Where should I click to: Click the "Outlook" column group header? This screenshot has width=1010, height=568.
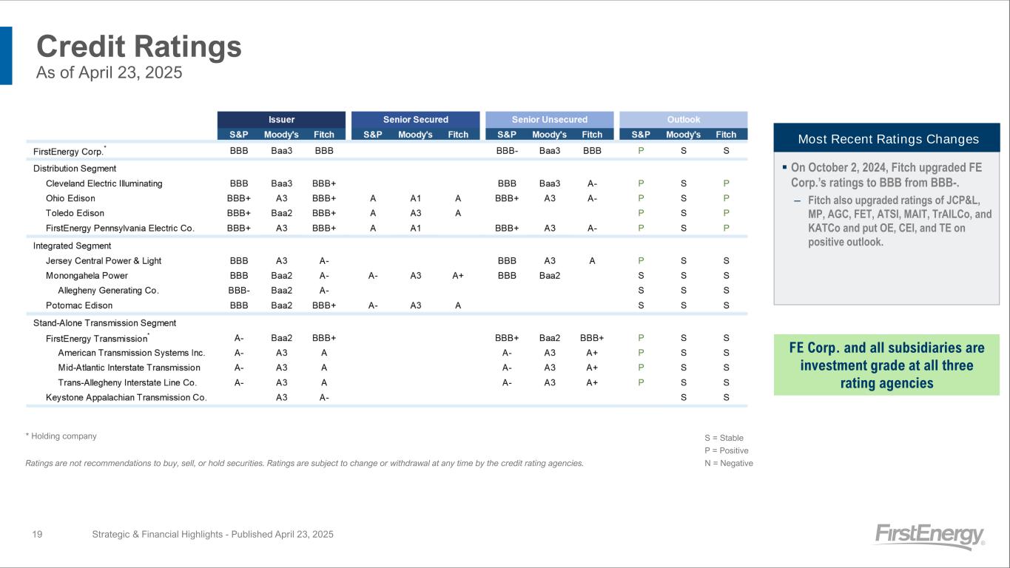pyautogui.click(x=683, y=119)
